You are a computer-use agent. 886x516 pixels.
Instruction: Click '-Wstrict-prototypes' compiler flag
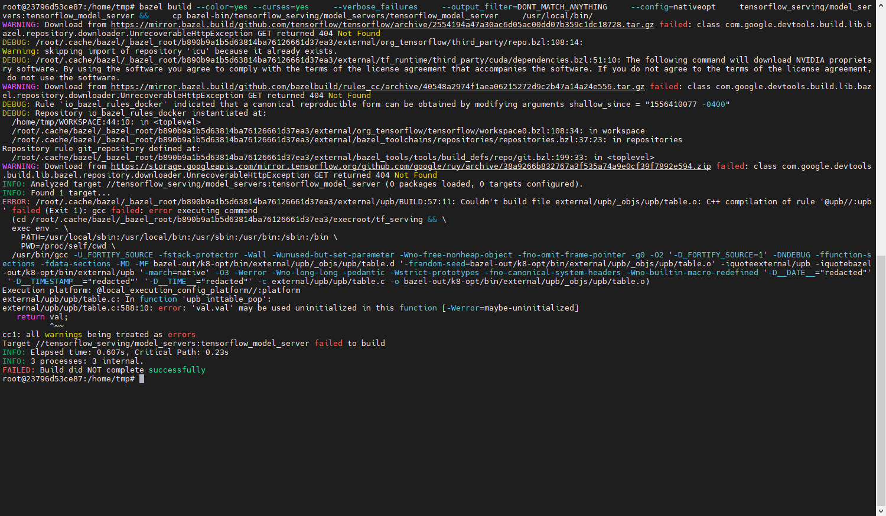[x=435, y=273]
